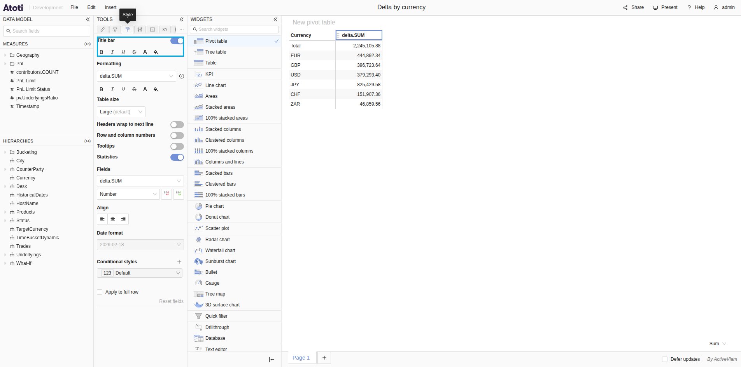Enable Headers wrap to next line

(x=177, y=125)
